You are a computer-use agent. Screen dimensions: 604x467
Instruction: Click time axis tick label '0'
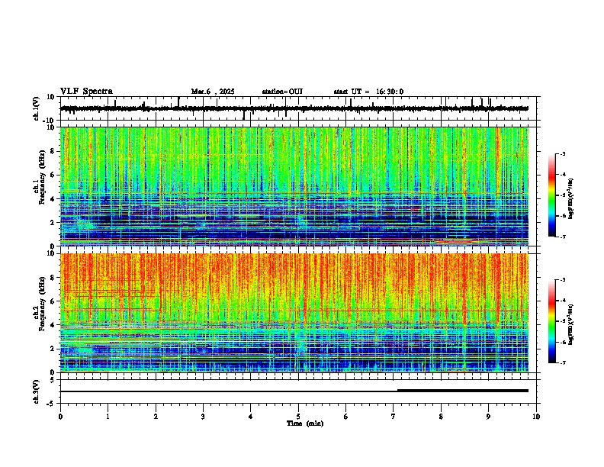[x=60, y=417]
